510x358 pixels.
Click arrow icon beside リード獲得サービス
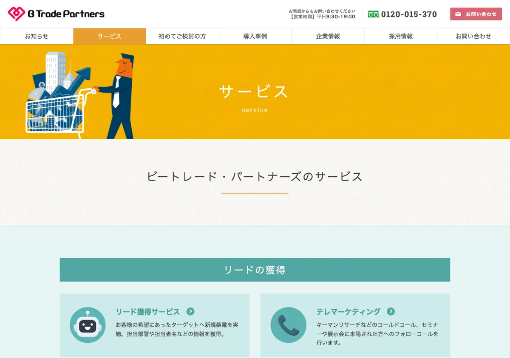click(190, 312)
